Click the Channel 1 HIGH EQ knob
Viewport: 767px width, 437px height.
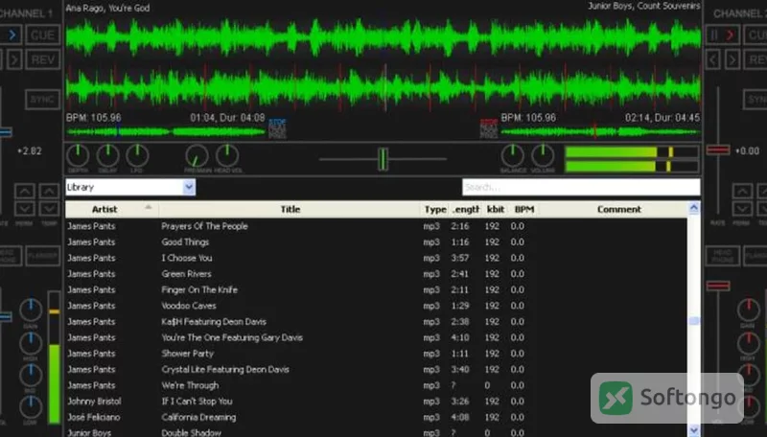click(31, 343)
